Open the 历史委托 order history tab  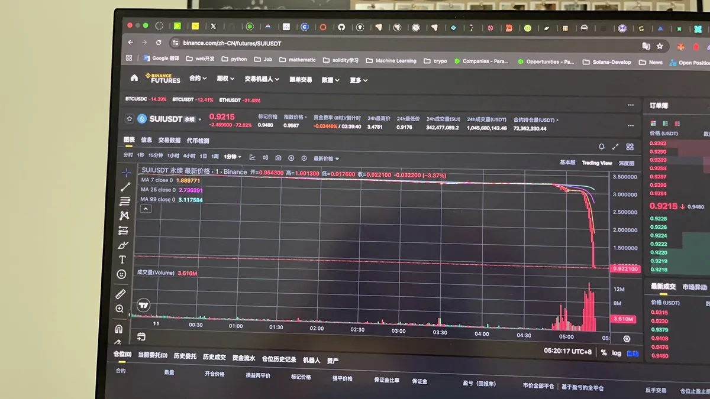(185, 356)
